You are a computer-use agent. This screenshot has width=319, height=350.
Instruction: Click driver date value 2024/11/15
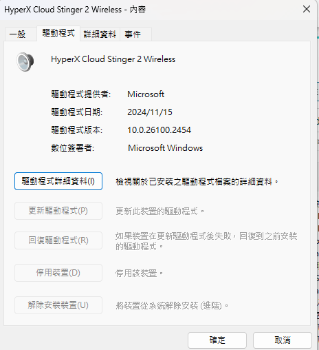tap(150, 112)
